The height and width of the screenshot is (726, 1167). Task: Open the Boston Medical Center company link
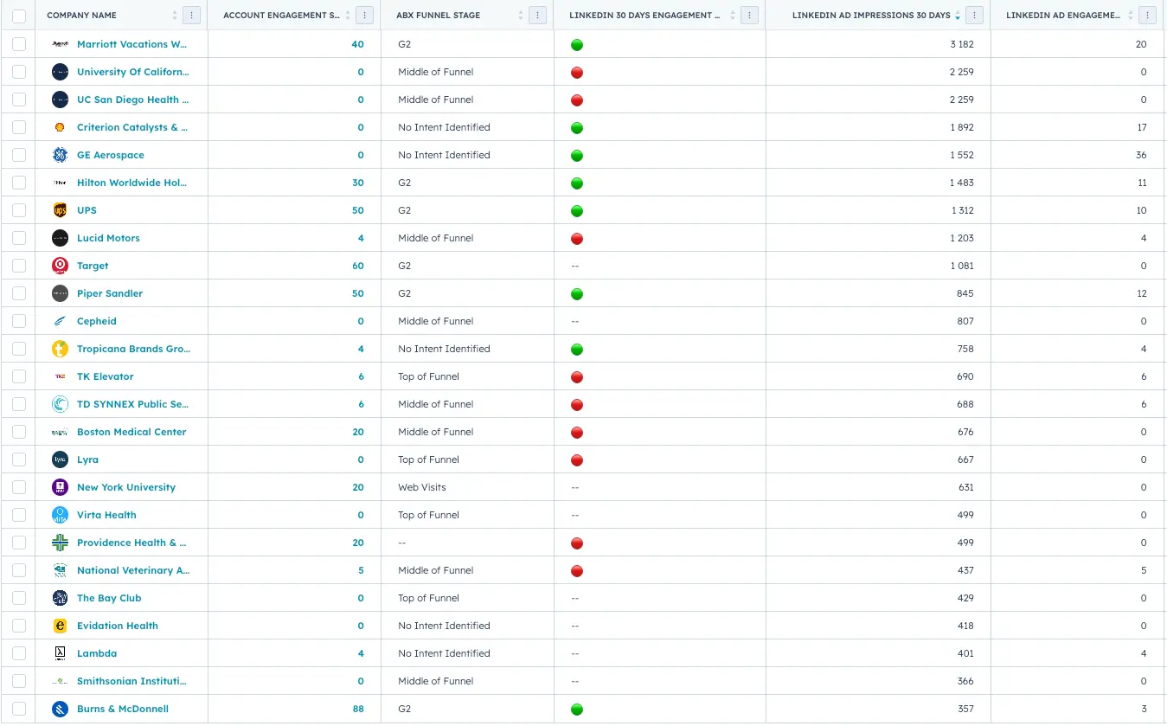point(131,432)
